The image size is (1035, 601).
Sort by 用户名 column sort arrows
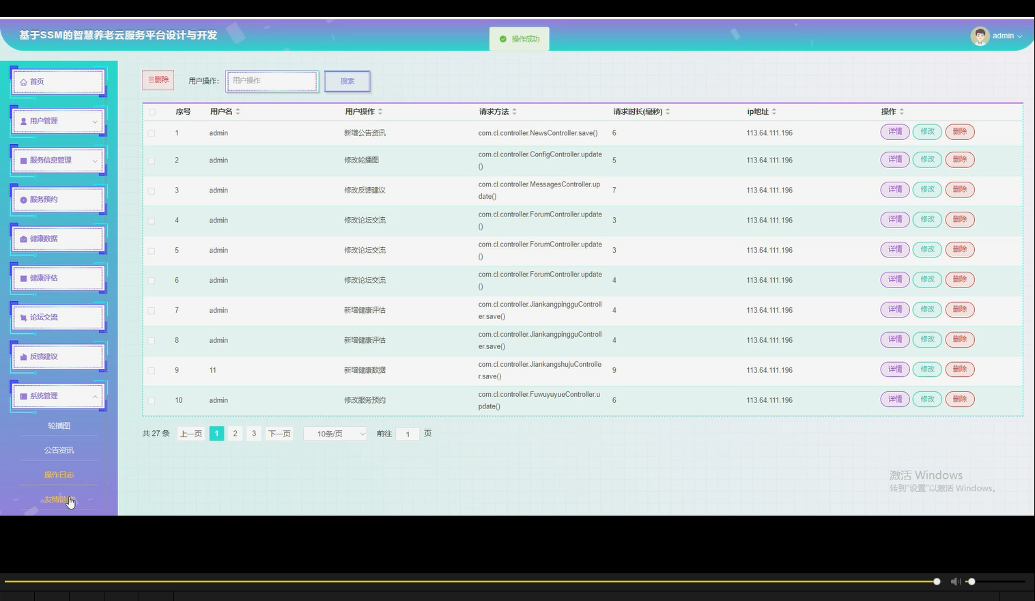pyautogui.click(x=238, y=111)
